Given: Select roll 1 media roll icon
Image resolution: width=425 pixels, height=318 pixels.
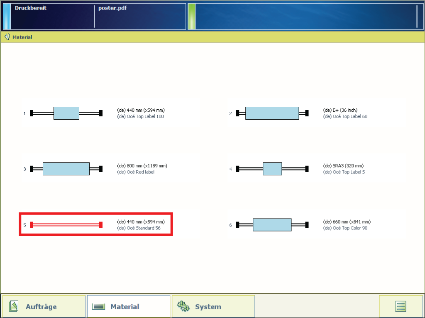Looking at the screenshot, I should click(x=66, y=113).
